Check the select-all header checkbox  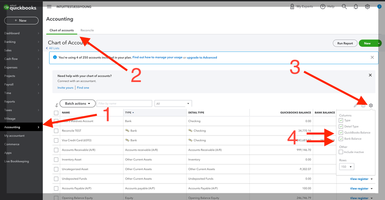pyautogui.click(x=56, y=113)
